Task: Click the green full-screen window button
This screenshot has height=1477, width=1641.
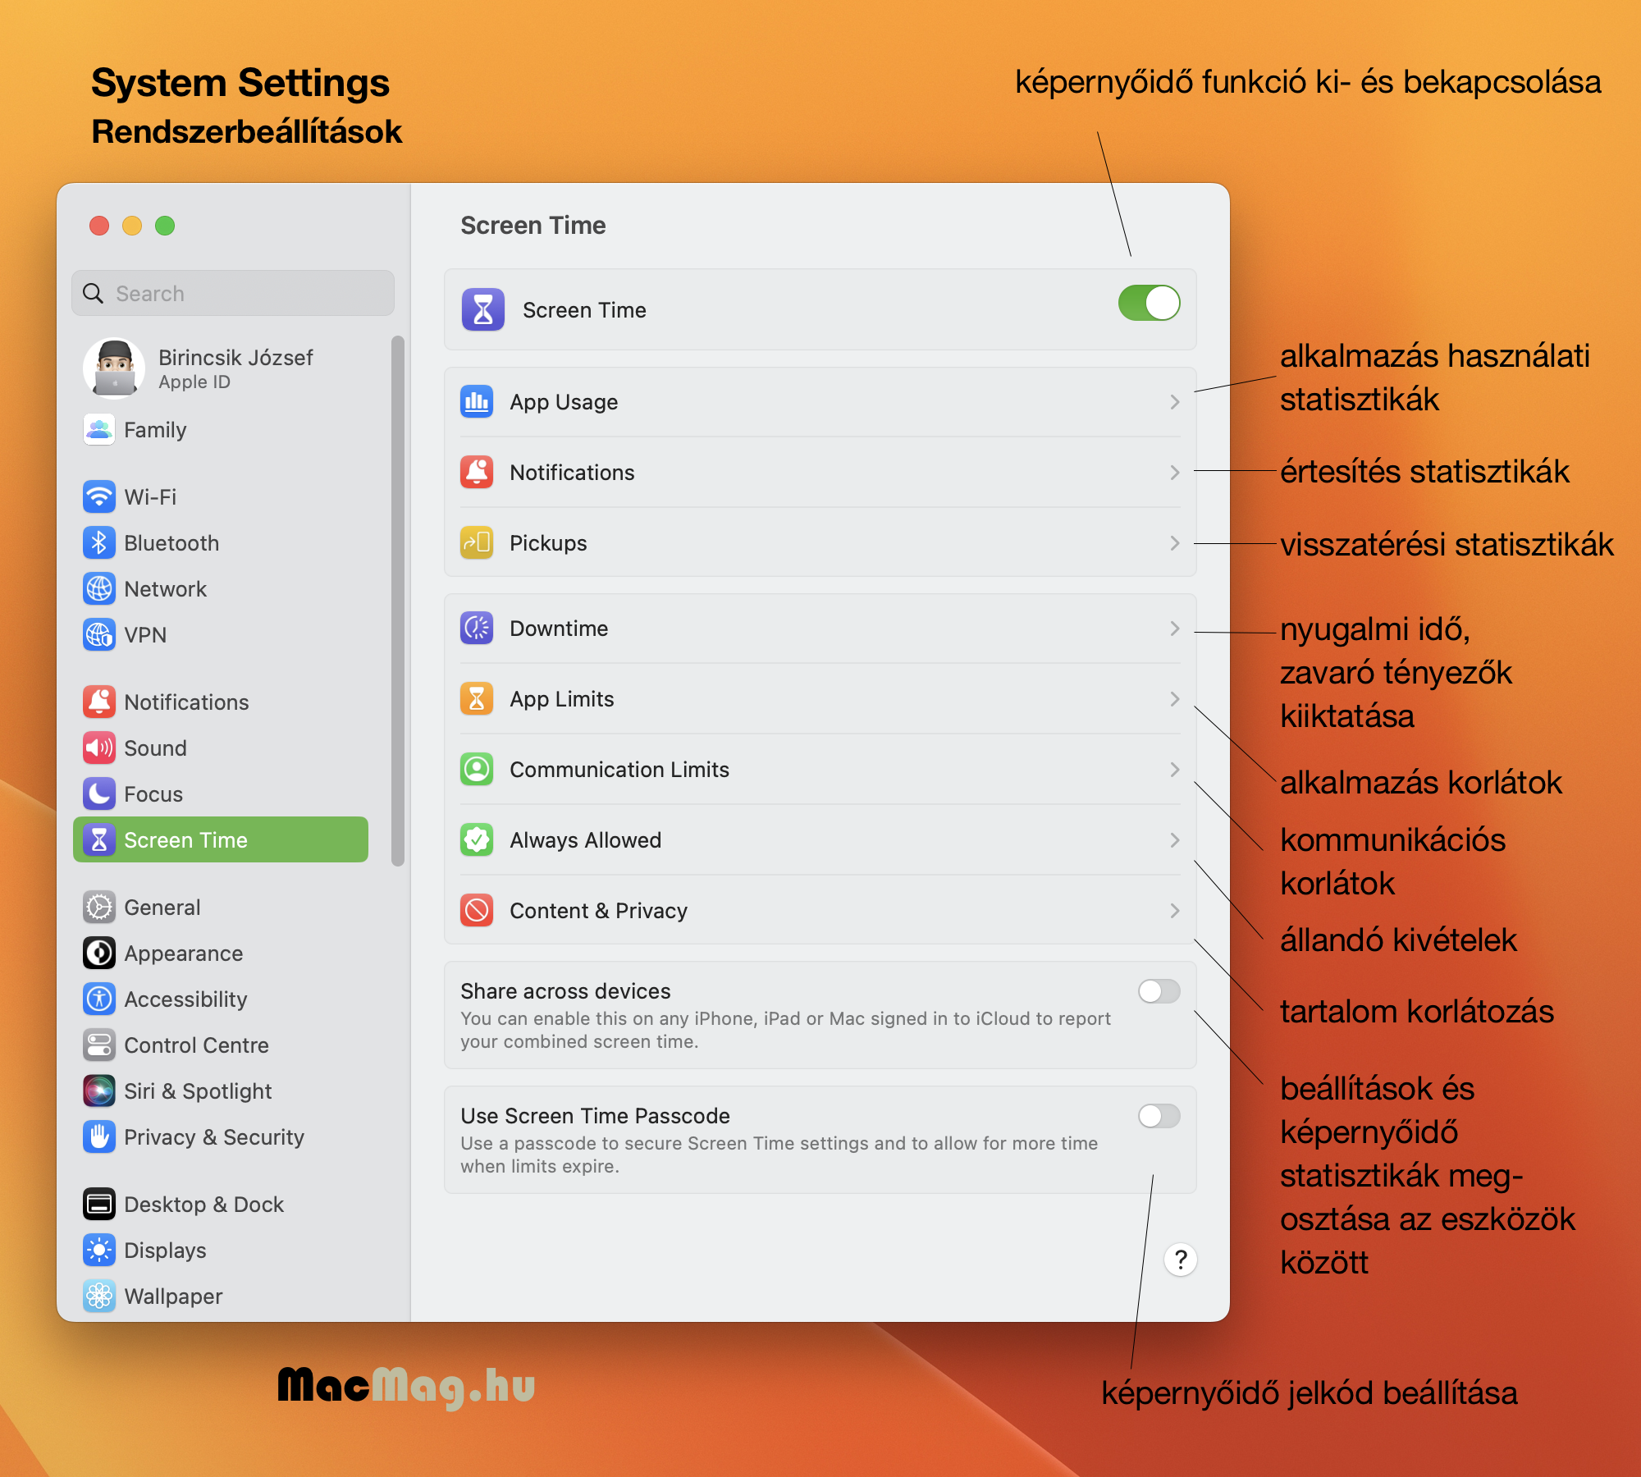Action: coord(165,226)
